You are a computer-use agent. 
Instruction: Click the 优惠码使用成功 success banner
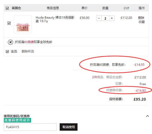(x=17, y=120)
